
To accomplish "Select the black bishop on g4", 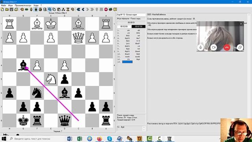I will click(23, 65).
